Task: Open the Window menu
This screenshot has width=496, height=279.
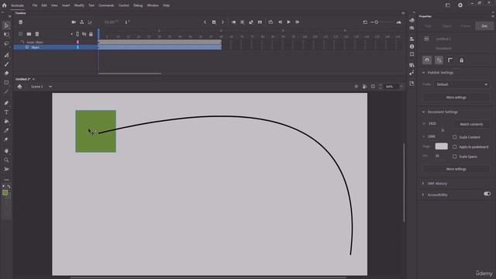Action: (153, 5)
